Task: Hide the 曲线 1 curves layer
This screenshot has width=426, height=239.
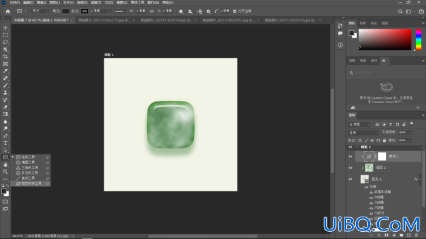Action: pyautogui.click(x=350, y=156)
